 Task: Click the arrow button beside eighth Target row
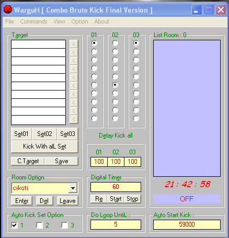click(74, 103)
